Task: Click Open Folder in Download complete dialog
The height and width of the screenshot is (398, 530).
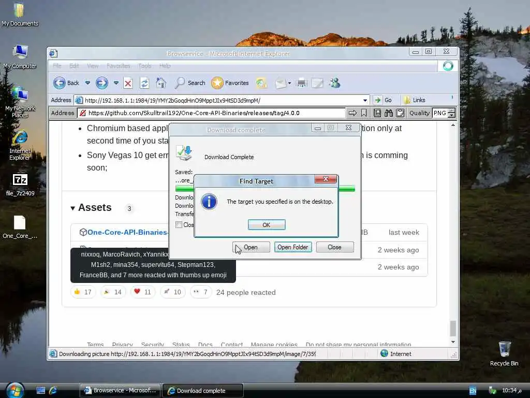Action: (x=293, y=247)
